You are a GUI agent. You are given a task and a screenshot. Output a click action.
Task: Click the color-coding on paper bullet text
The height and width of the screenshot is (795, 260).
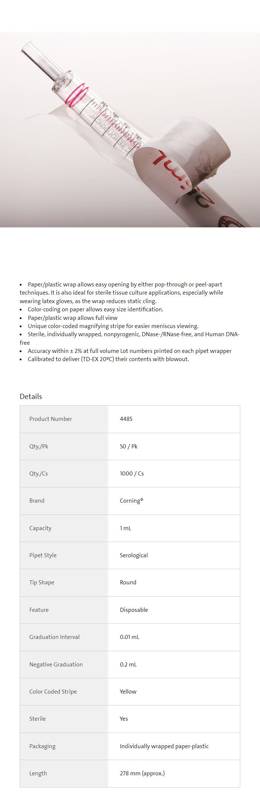(95, 309)
